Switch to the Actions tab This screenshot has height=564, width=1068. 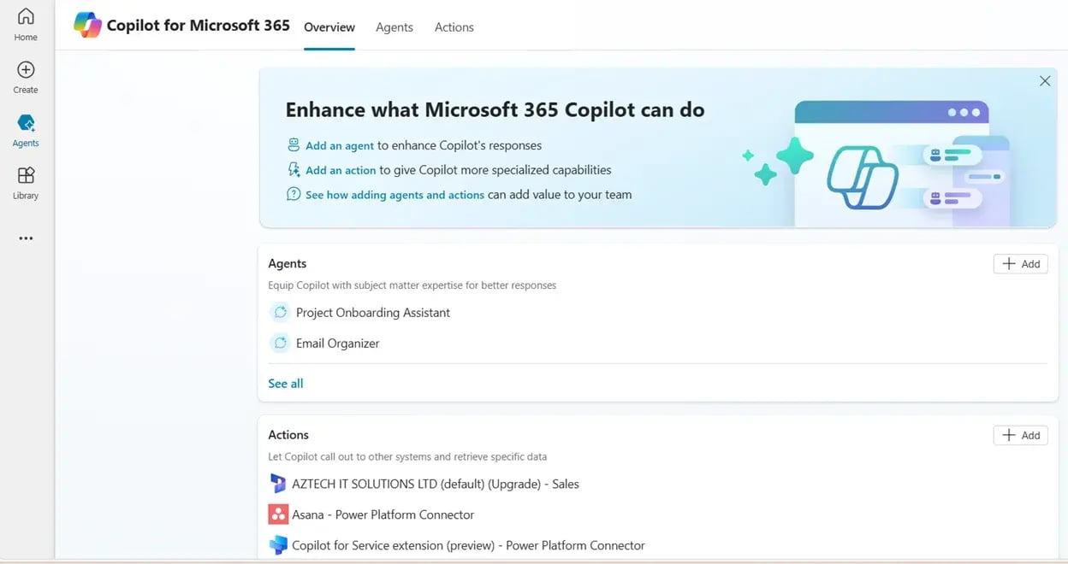[454, 26]
